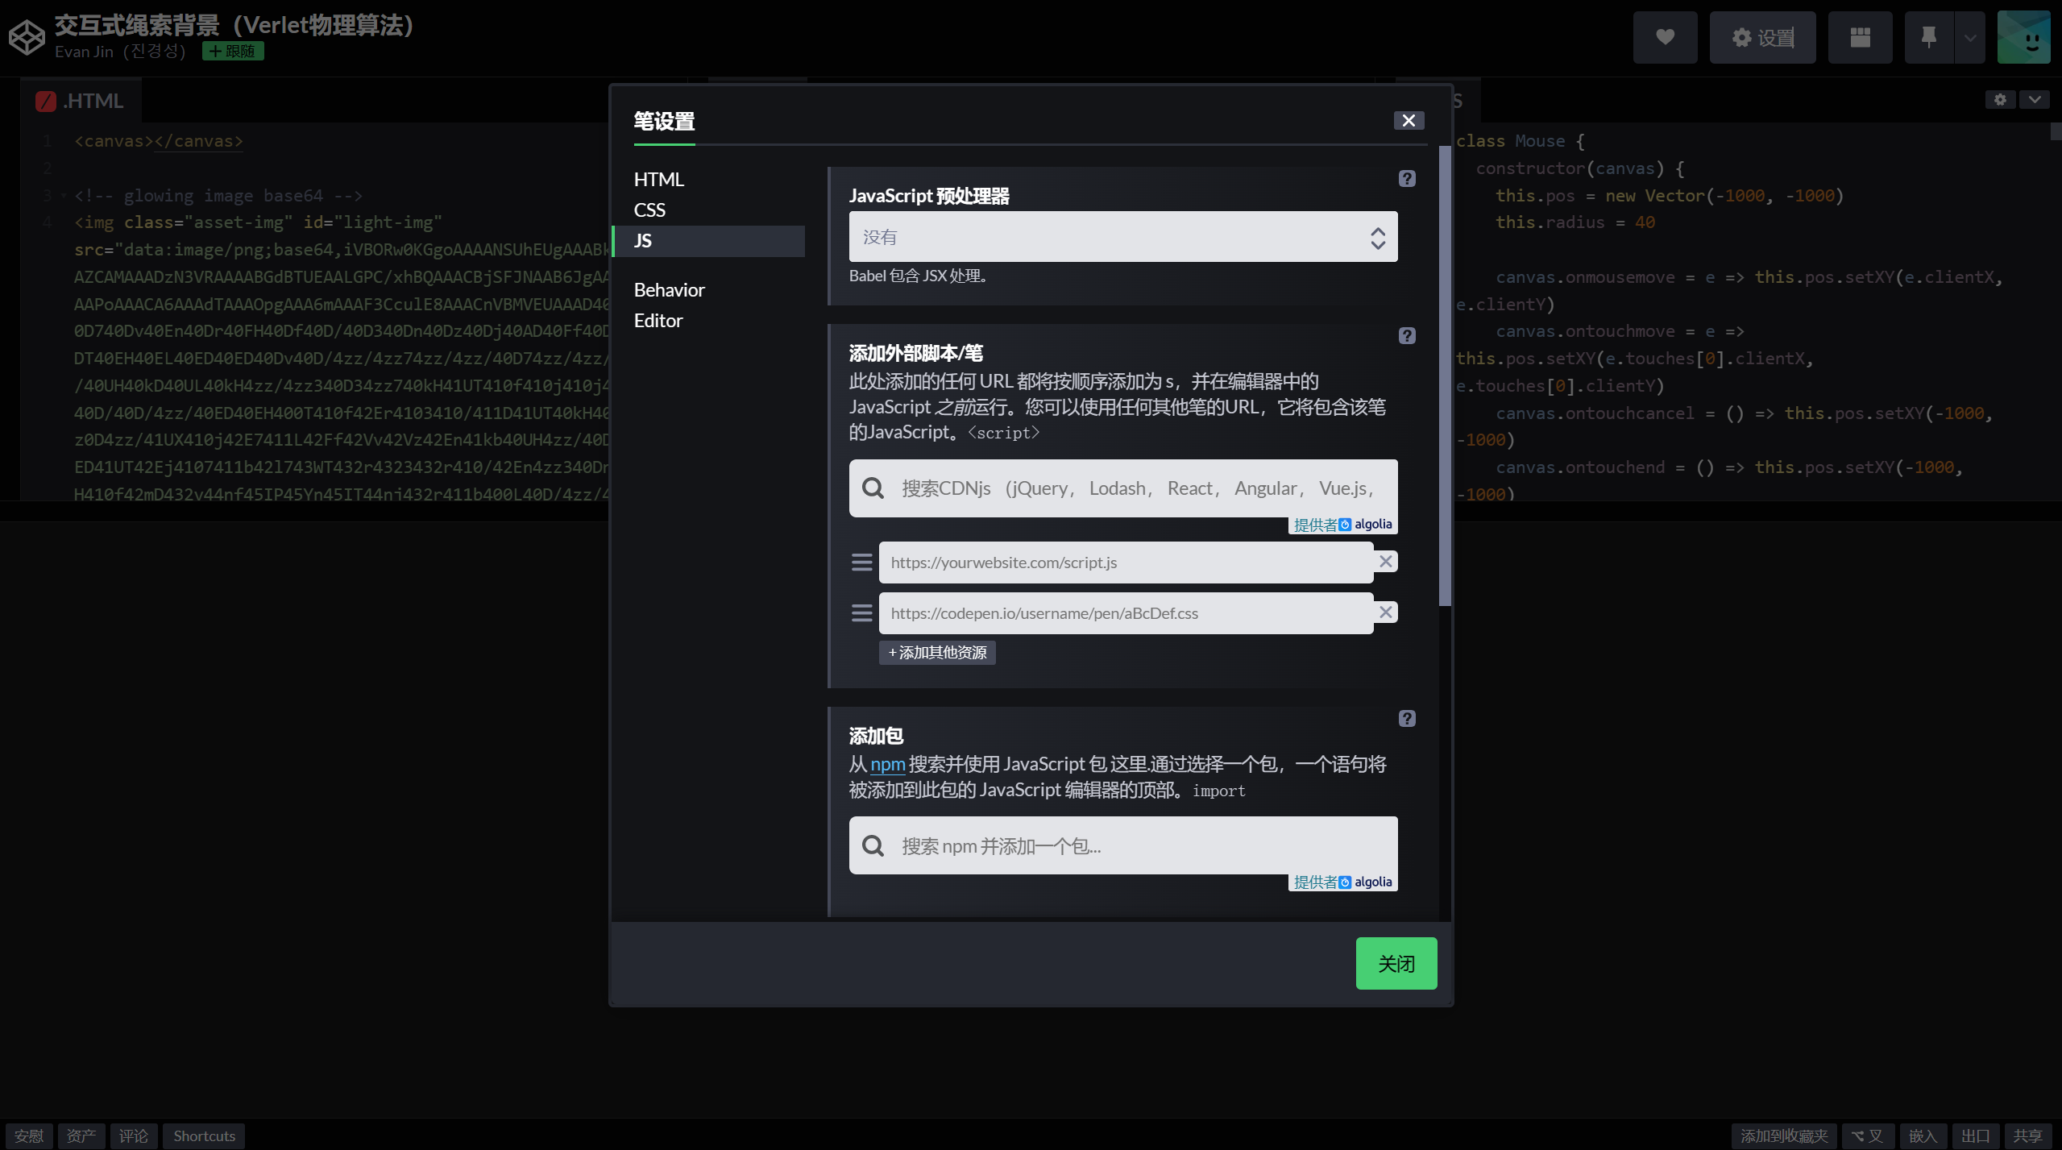Click the pen title 交互式绳索背景
Viewport: 2062px width, 1150px height.
pyautogui.click(x=234, y=25)
